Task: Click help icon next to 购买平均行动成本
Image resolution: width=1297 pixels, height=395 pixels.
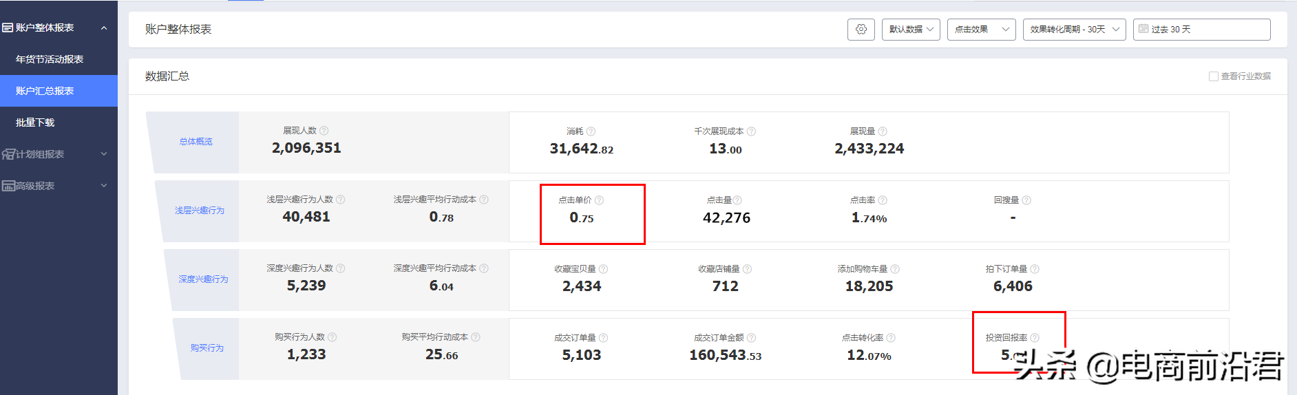Action: 476,337
